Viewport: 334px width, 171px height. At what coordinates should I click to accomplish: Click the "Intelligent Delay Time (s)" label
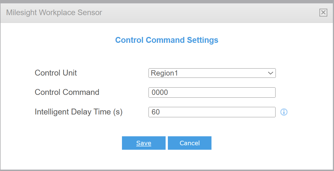click(79, 112)
